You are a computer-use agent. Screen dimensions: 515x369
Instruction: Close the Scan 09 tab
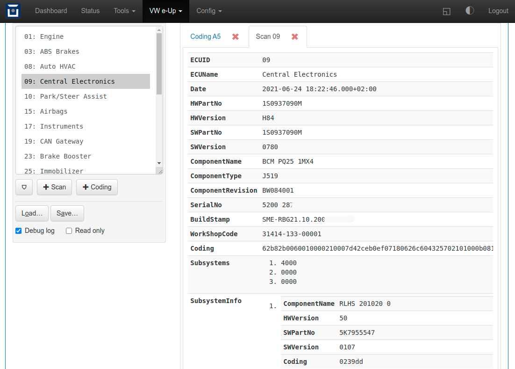click(x=295, y=36)
